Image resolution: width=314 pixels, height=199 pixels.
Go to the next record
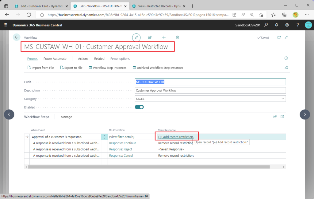(305, 114)
